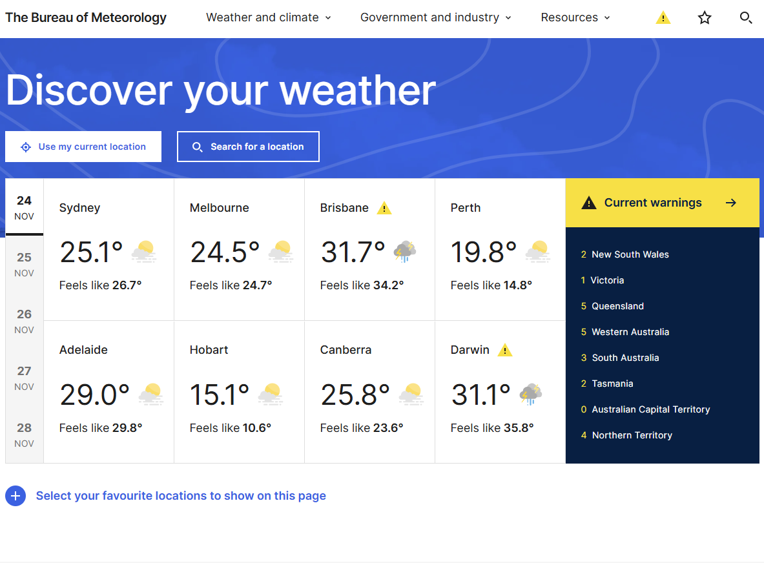Open the Canberra city name
The width and height of the screenshot is (764, 563).
[346, 350]
